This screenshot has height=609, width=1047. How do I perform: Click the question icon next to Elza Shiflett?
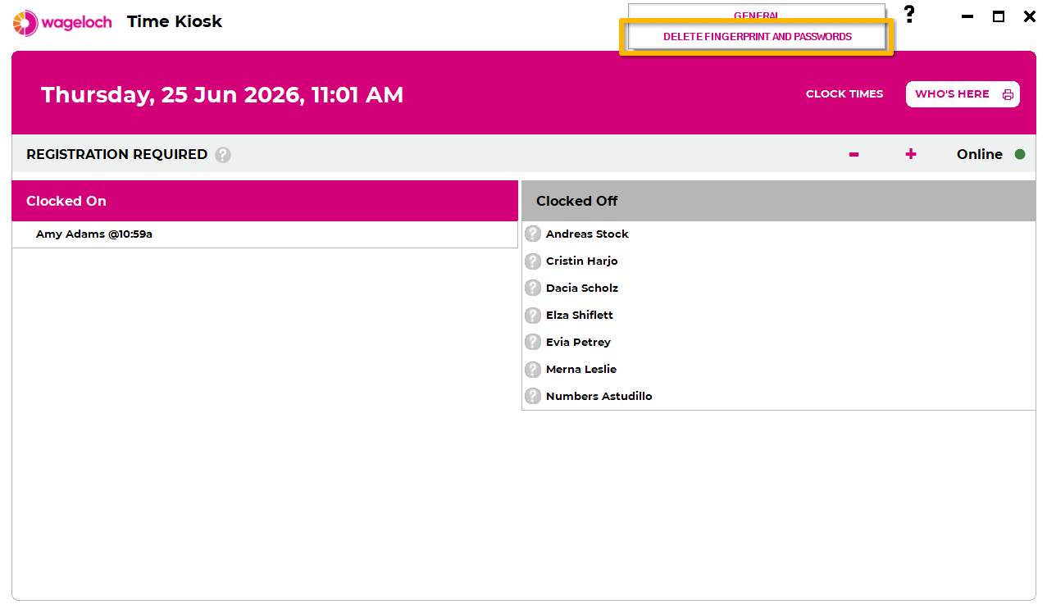coord(533,315)
